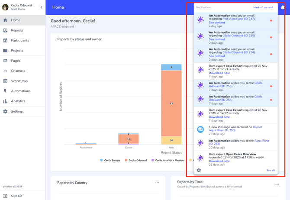The height and width of the screenshot is (200, 290).
Task: Click See all notifications link
Action: coord(270,170)
